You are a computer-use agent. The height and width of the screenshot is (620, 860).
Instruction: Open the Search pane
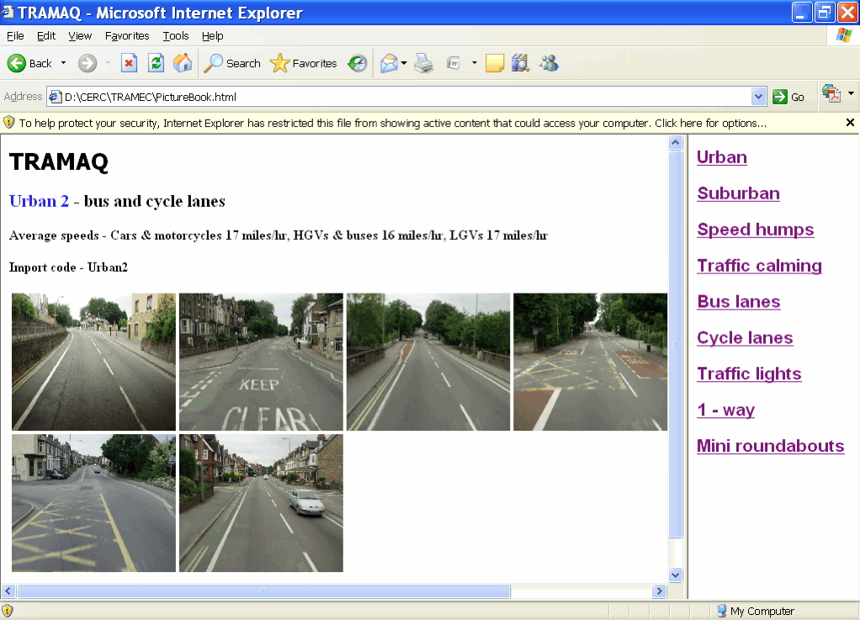233,63
